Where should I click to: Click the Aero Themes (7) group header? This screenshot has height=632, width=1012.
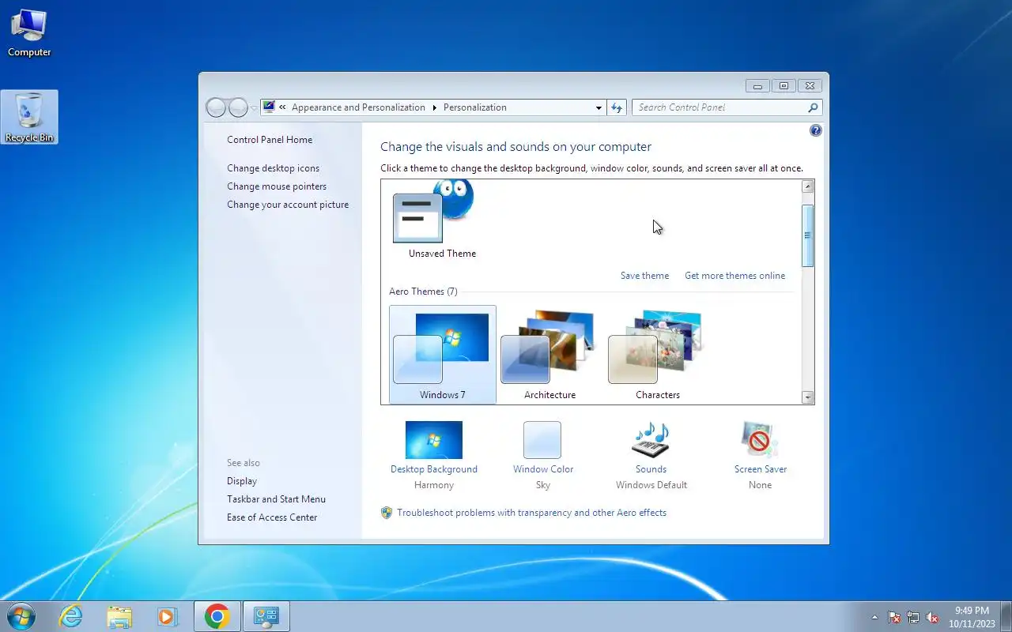pos(423,292)
